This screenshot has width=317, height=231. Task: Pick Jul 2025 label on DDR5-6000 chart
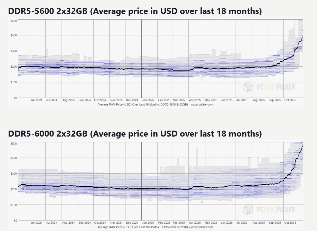click(242, 223)
